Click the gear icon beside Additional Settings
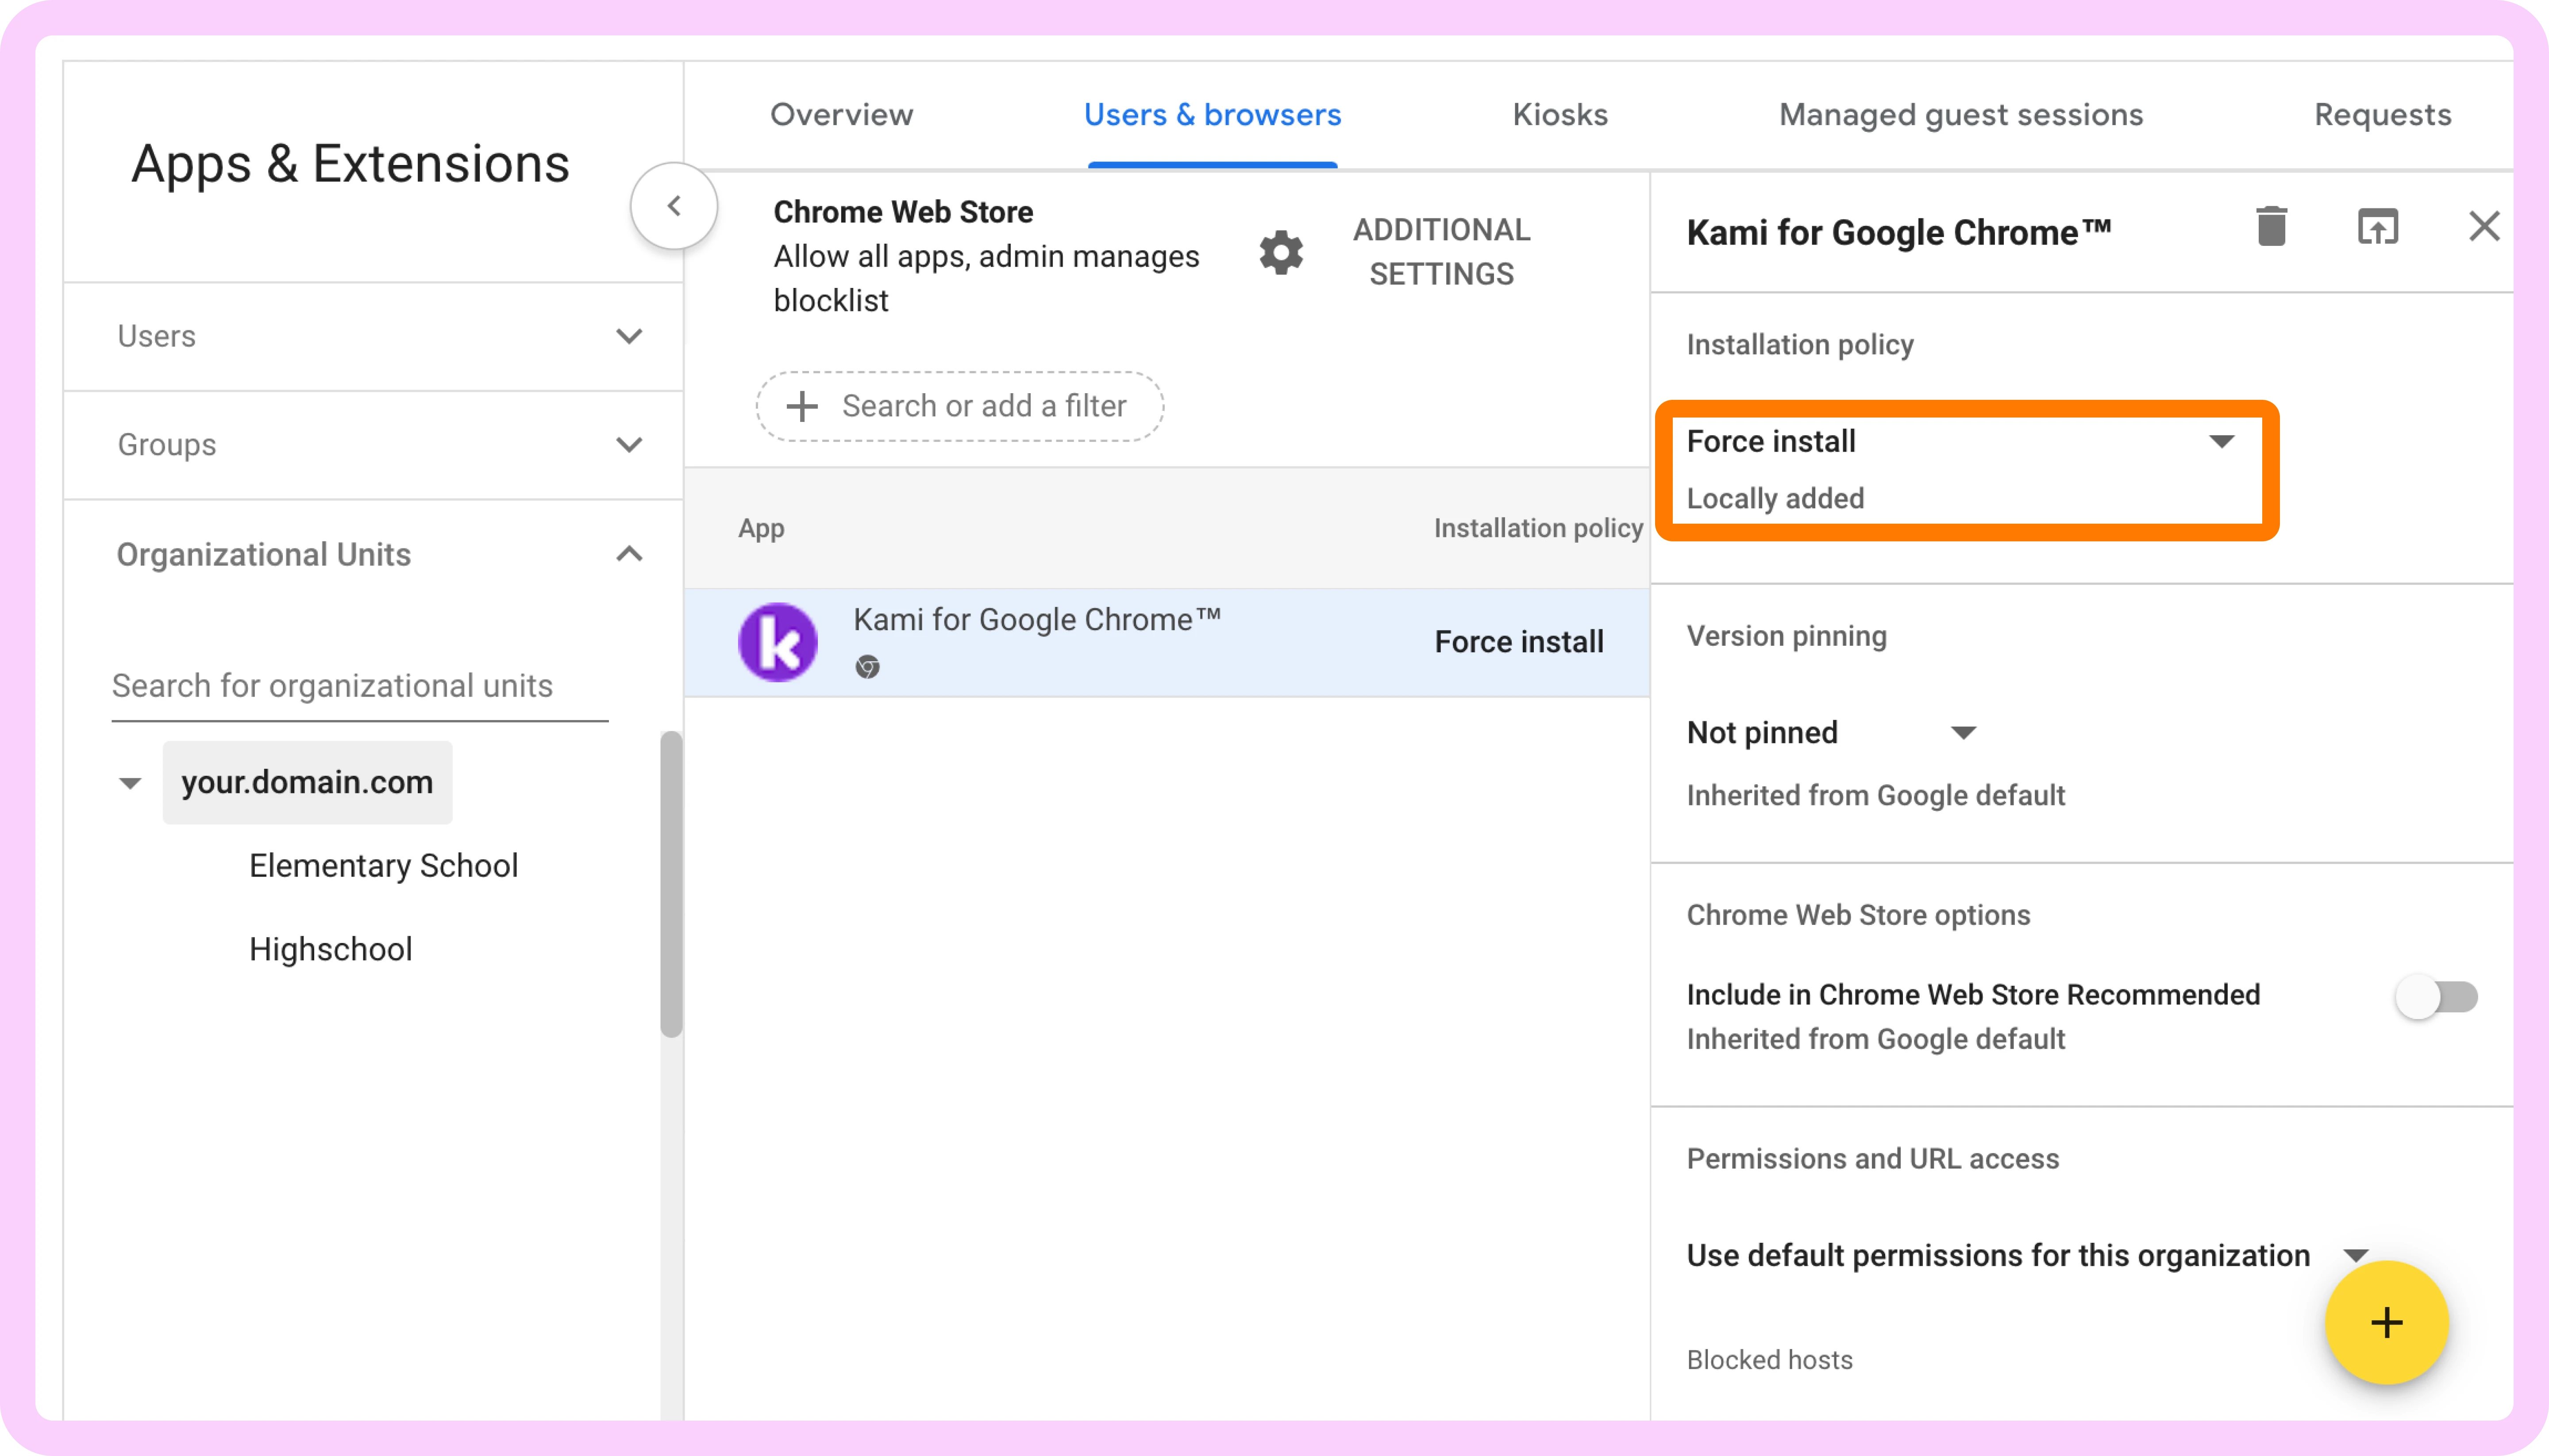The width and height of the screenshot is (2549, 1456). (1281, 253)
